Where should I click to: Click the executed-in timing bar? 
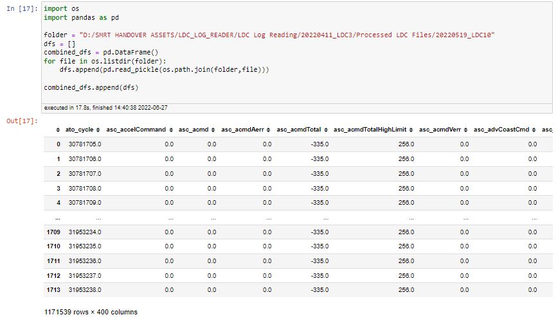point(297,108)
